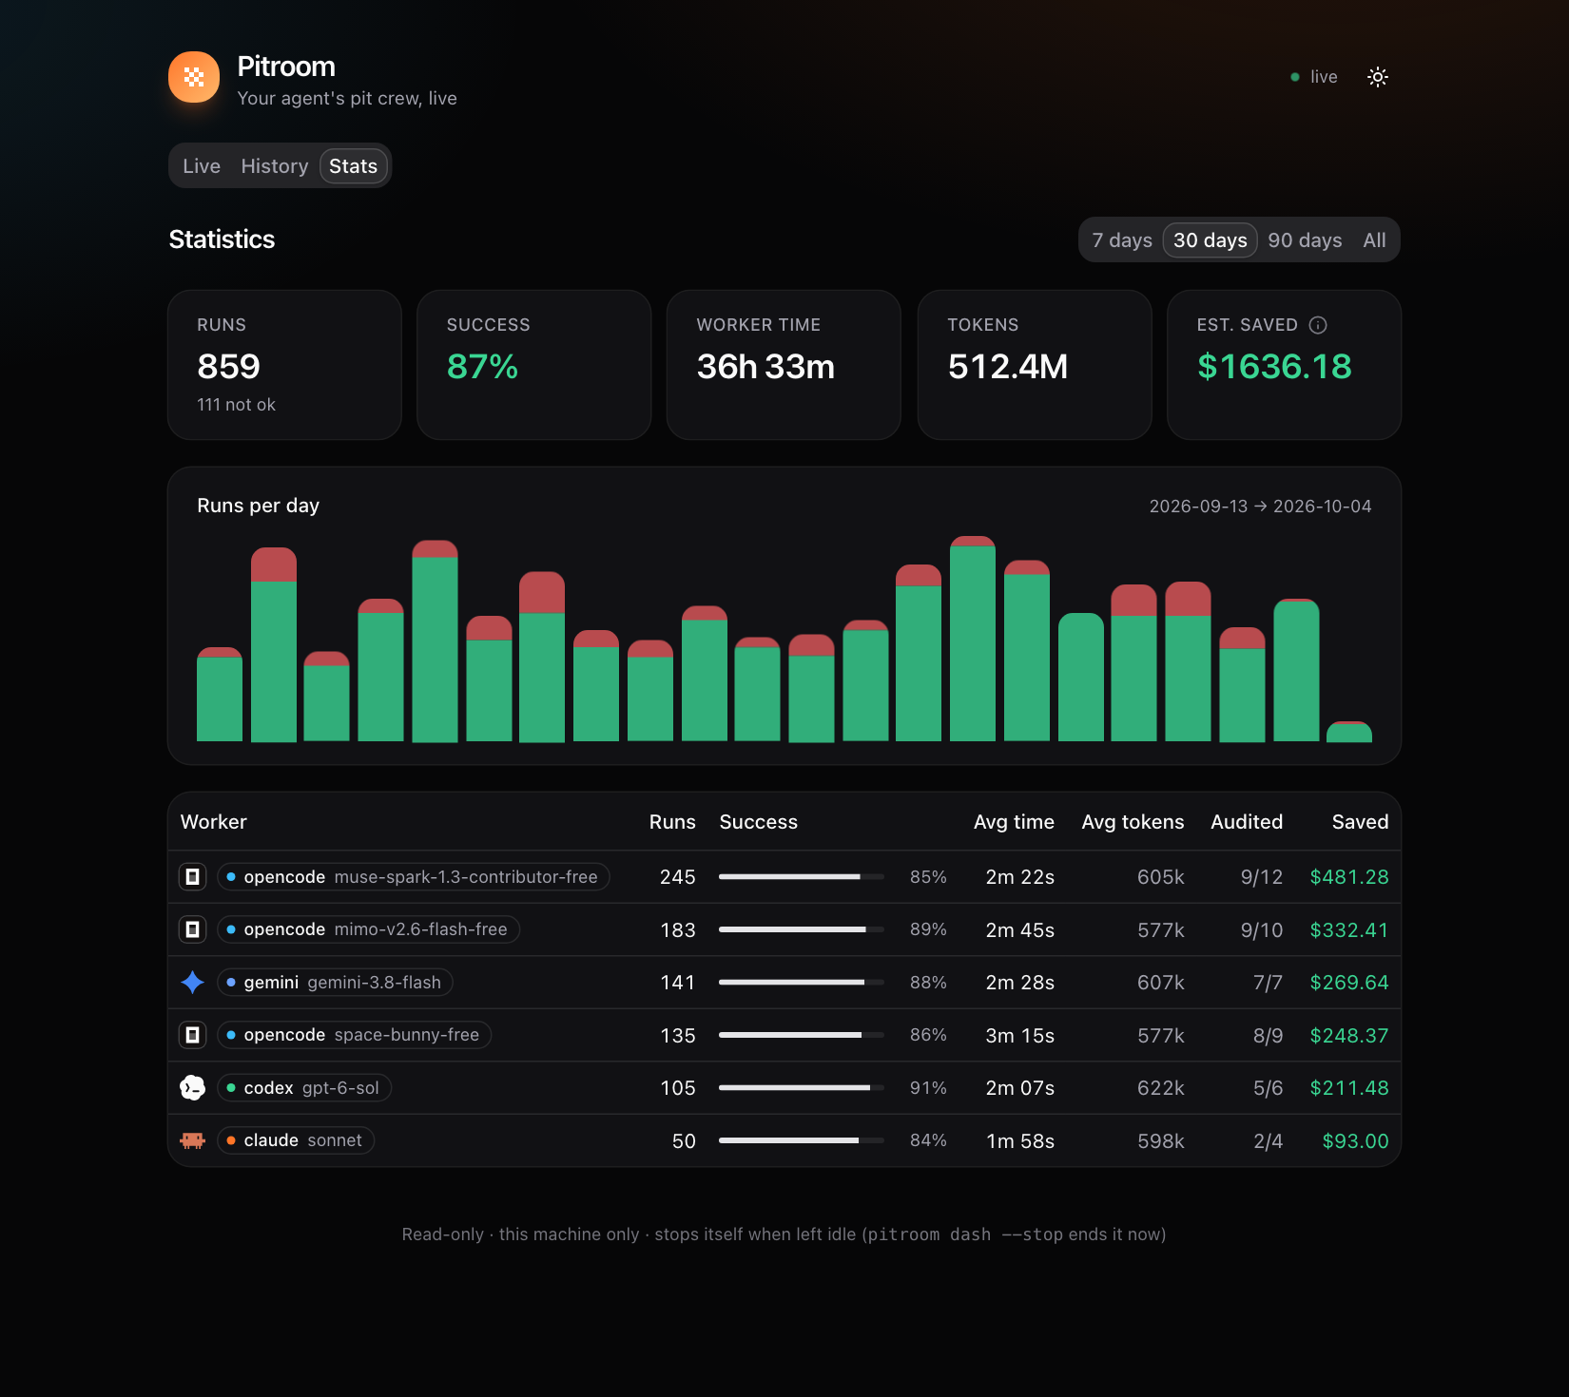Screen dimensions: 1569x1397
Task: Toggle light theme with sun icon
Action: 1377,77
